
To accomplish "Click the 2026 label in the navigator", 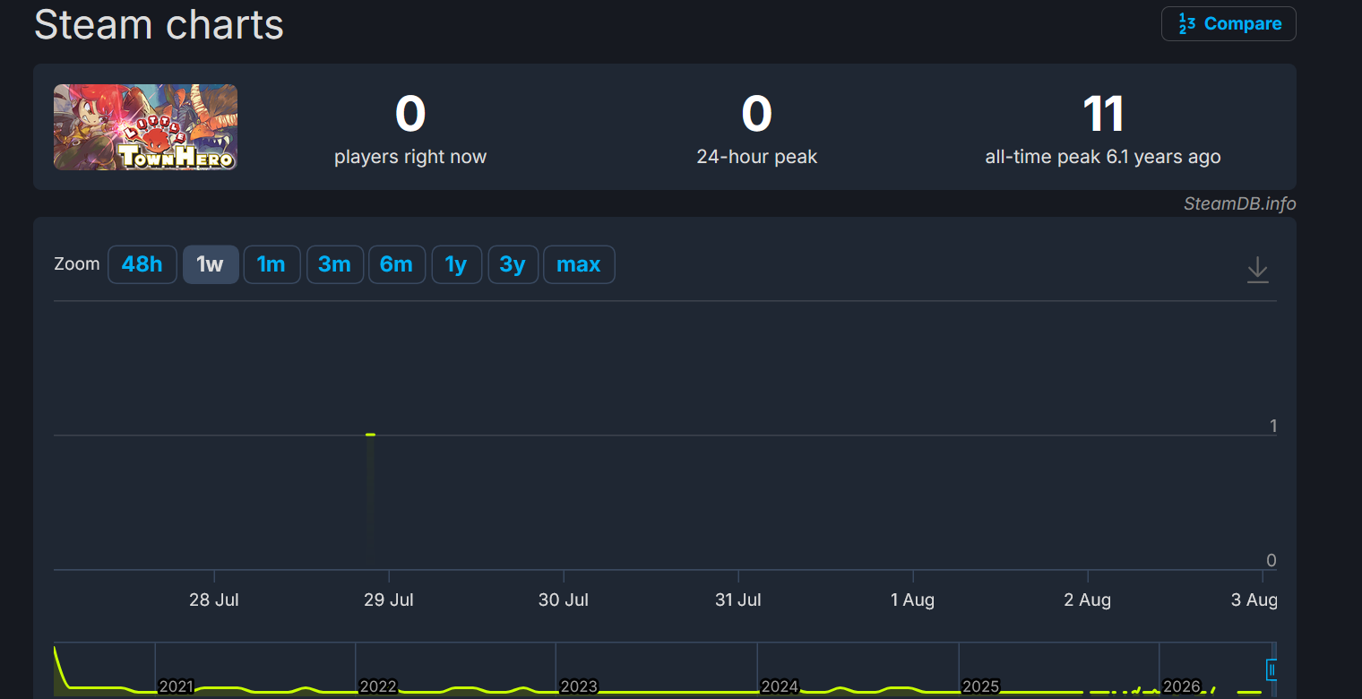I will pos(1182,686).
